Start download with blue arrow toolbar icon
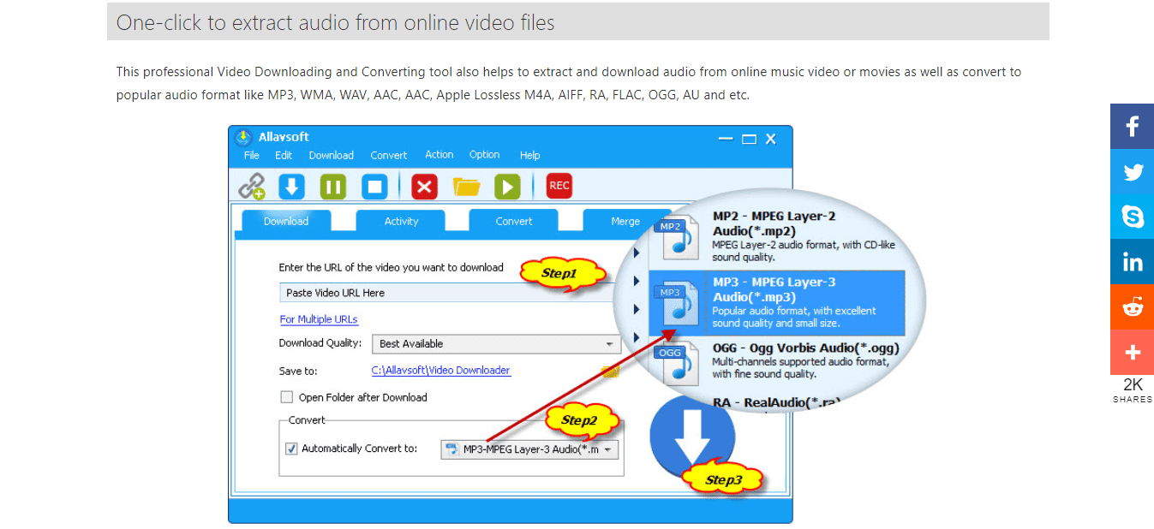 (x=292, y=186)
